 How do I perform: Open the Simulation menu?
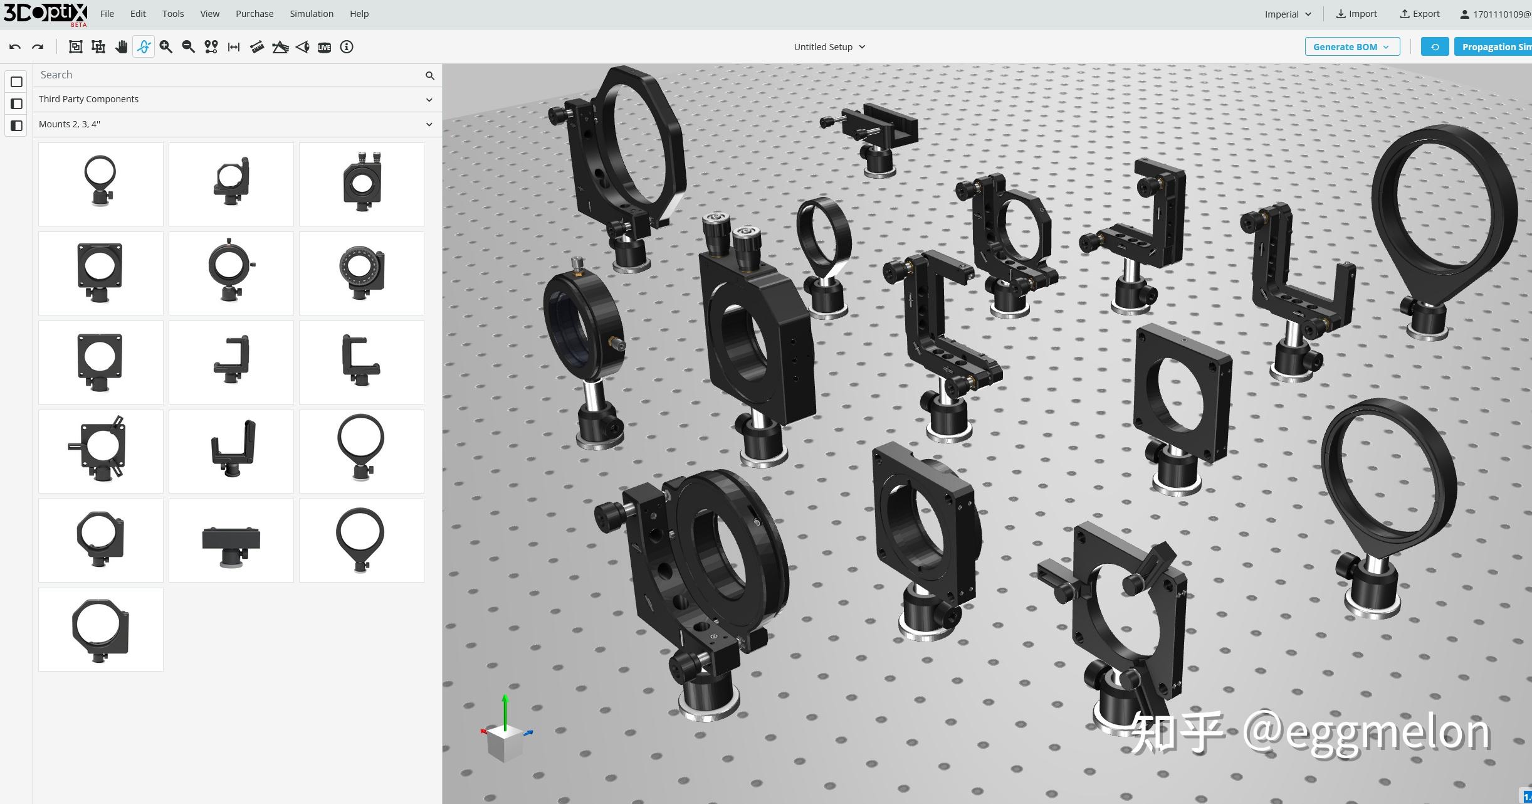click(x=311, y=14)
